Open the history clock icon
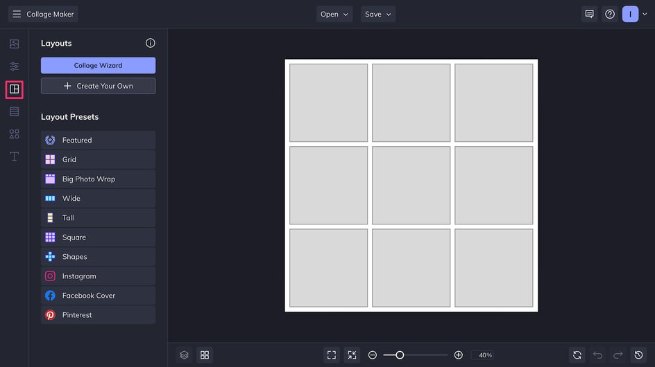 (x=639, y=355)
